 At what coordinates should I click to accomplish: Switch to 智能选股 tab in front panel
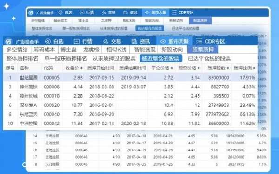[145, 50]
